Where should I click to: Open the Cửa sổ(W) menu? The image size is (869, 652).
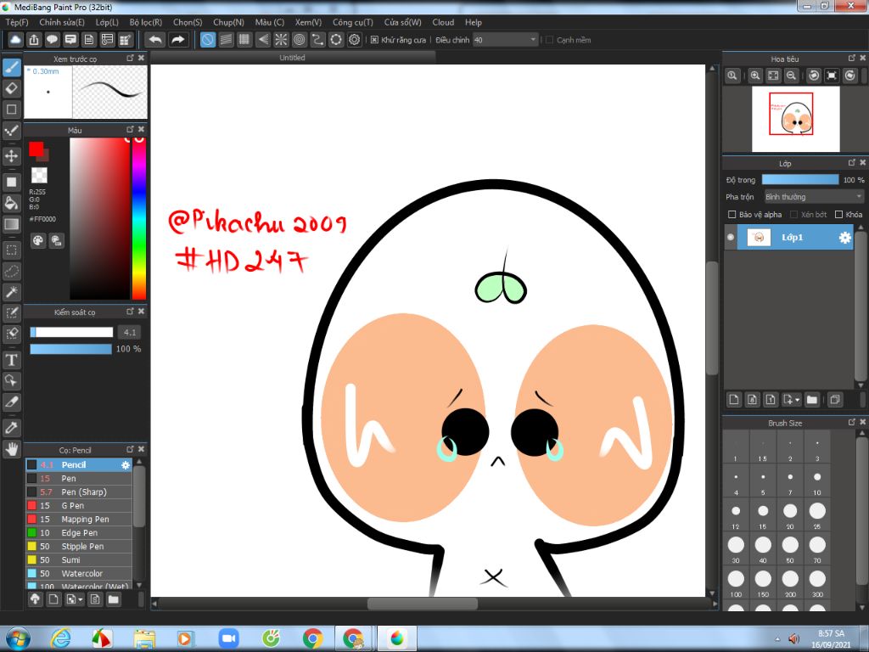point(403,22)
